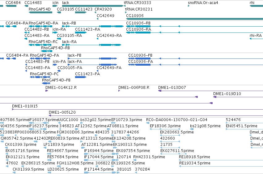
Task: Click tRNA:CR30231 label
Action: [139, 9]
